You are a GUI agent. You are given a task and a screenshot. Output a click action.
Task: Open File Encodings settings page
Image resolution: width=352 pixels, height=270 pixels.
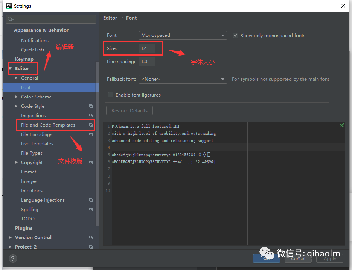coord(37,134)
